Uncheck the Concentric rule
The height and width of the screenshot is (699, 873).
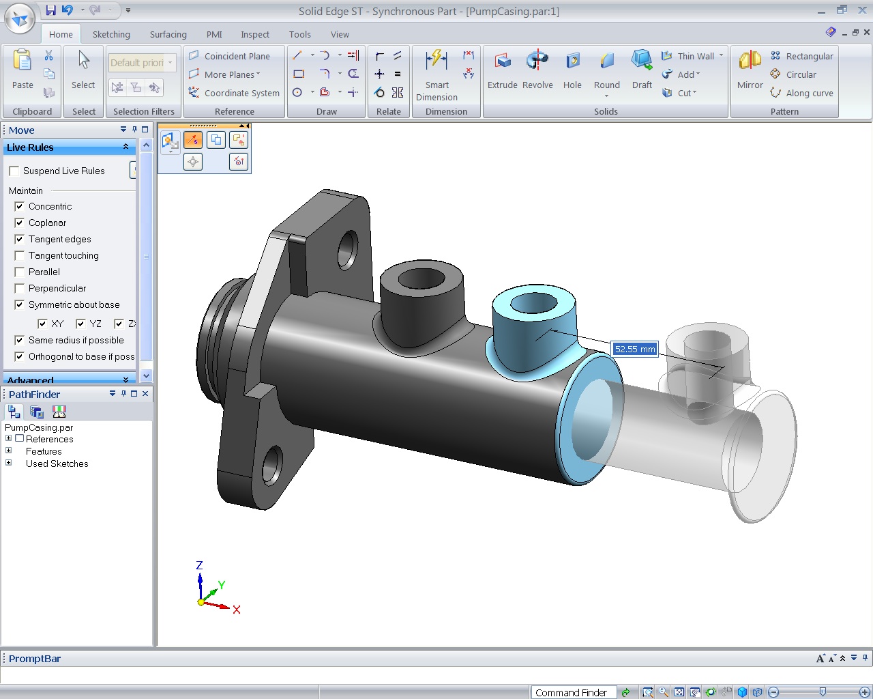19,206
